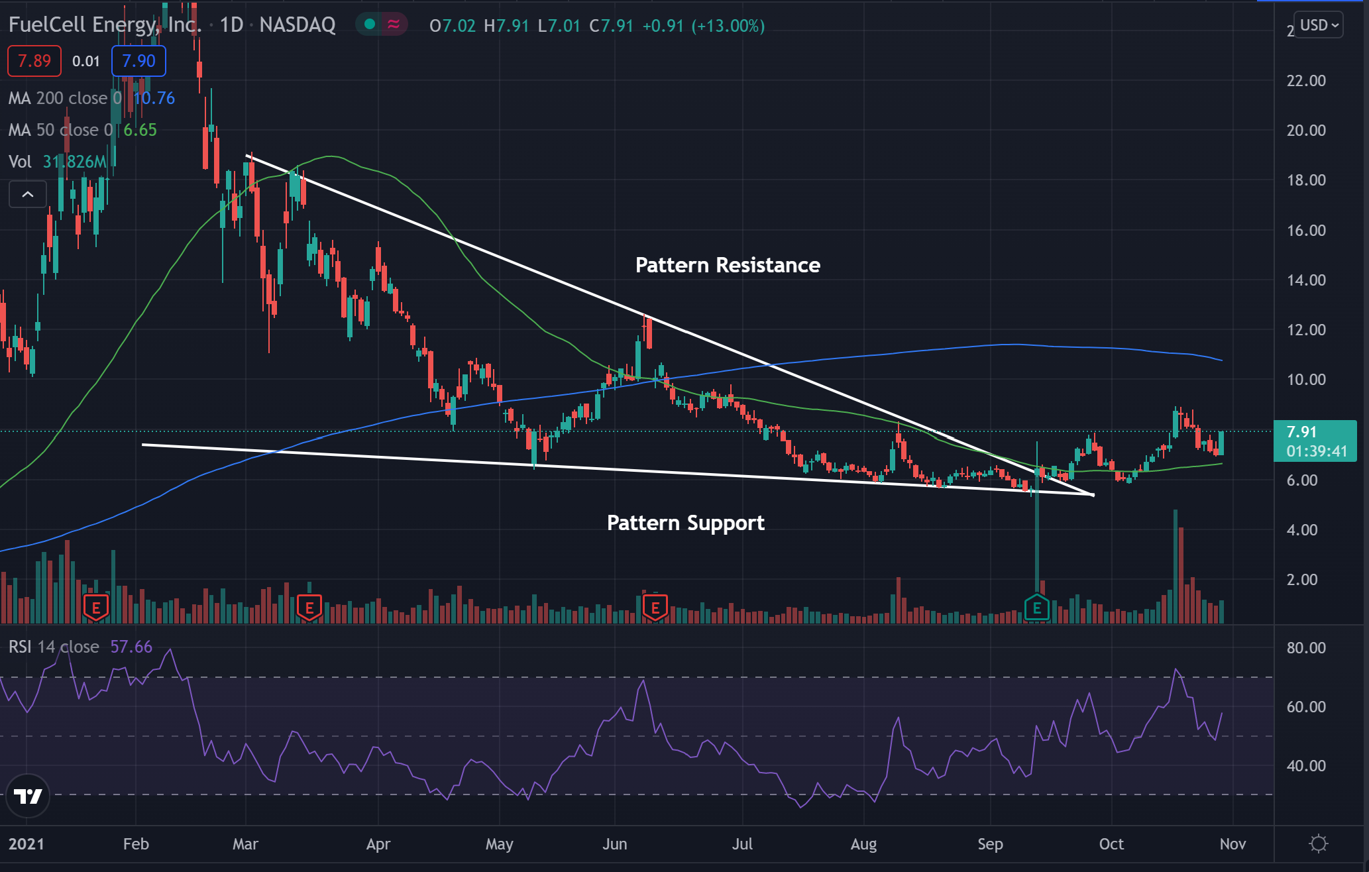This screenshot has height=872, width=1369.
Task: Click the Nov label on time axis
Action: pos(1232,844)
